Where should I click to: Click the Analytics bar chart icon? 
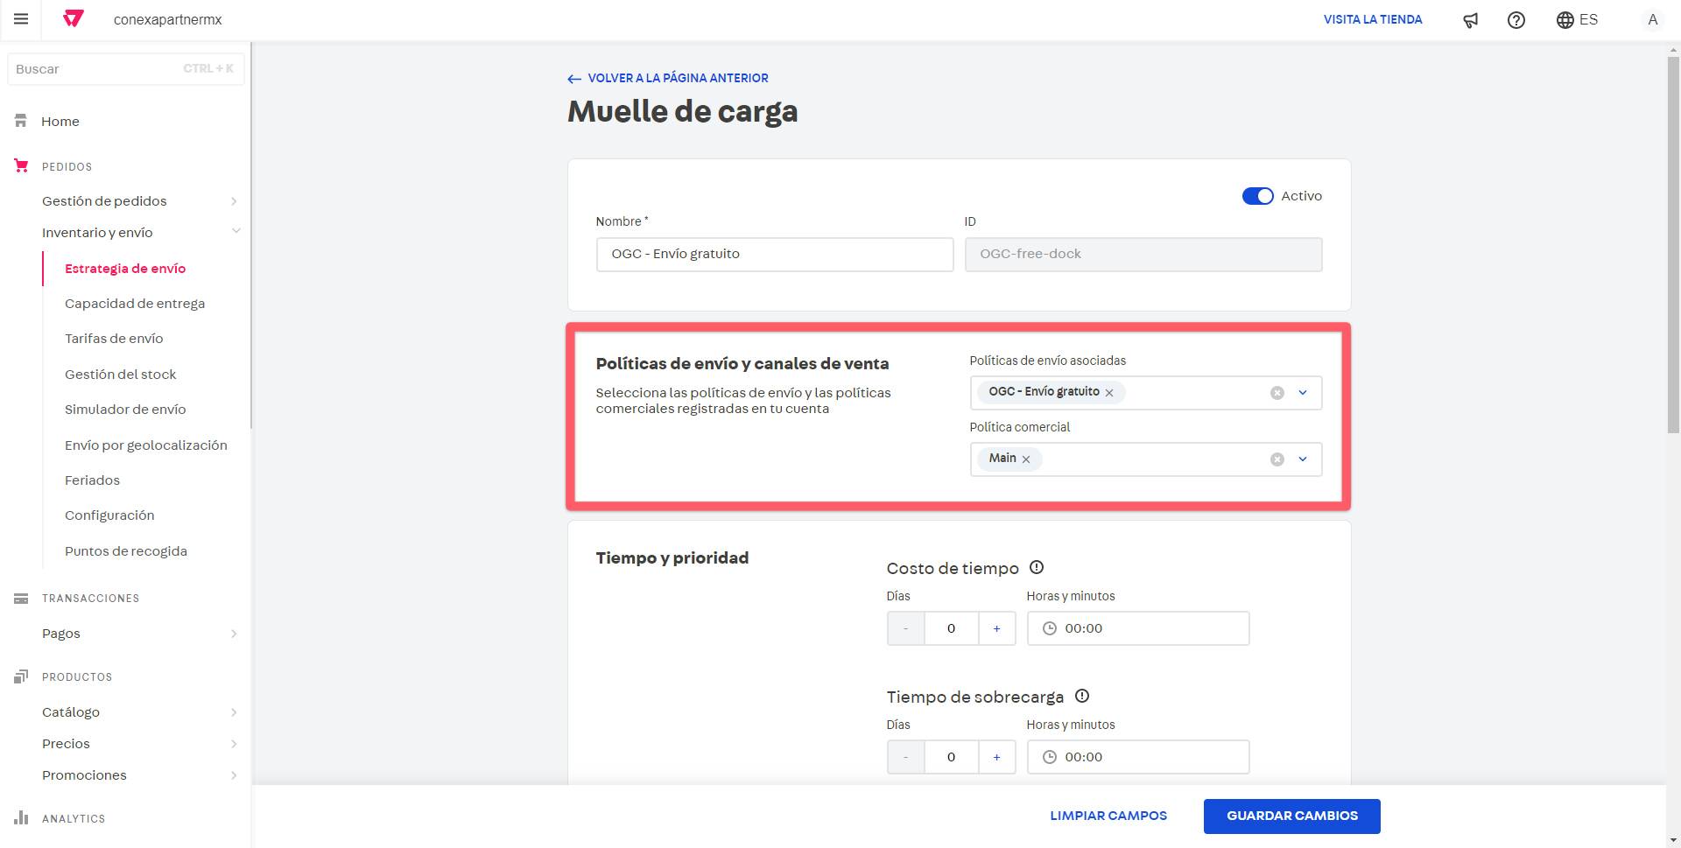[x=21, y=817]
